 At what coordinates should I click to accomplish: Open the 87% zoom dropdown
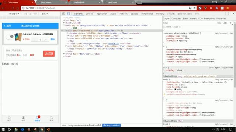(45, 14)
